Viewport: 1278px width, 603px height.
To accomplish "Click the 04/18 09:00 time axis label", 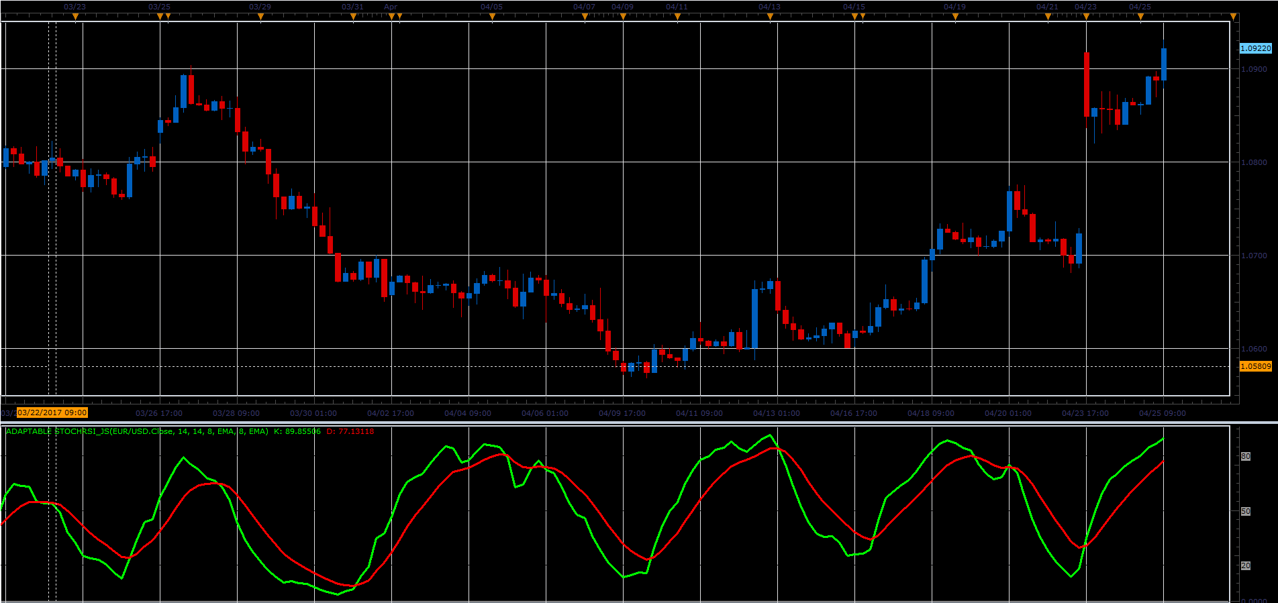I will coord(931,413).
